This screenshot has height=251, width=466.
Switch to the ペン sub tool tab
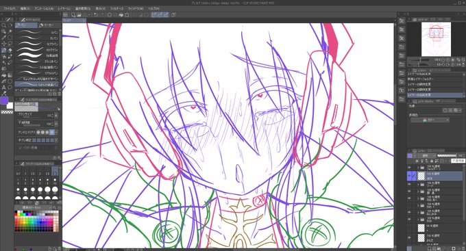(26, 25)
